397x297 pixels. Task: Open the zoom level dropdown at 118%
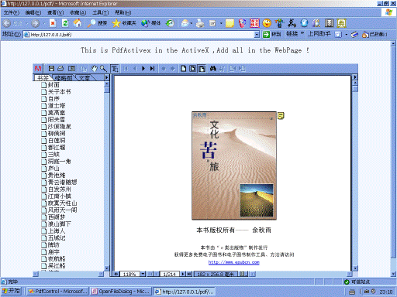tap(143, 274)
